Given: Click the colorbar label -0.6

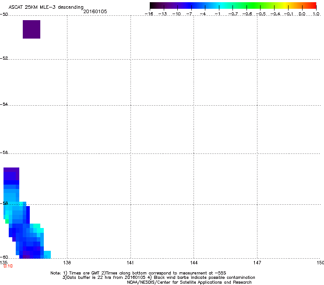Looking at the screenshot, I should pos(247,14).
